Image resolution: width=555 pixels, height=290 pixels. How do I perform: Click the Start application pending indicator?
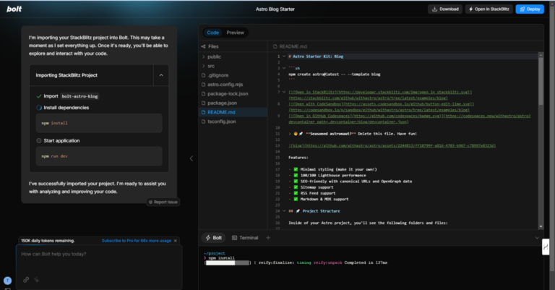[39, 140]
